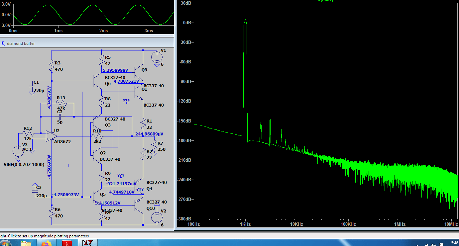Select the V3 sine source symbol
Viewport: 459px width, 246px height.
(x=18, y=151)
